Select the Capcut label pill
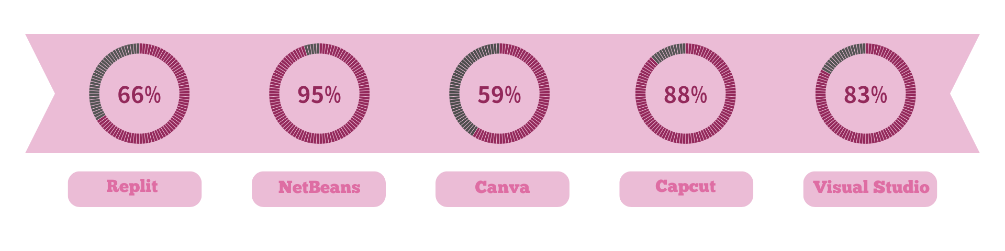Screen dimensions: 1005x251 pos(686,189)
